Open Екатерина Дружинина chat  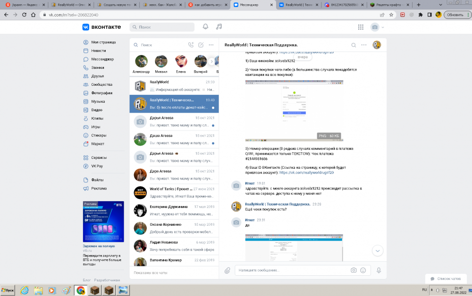pos(174,210)
